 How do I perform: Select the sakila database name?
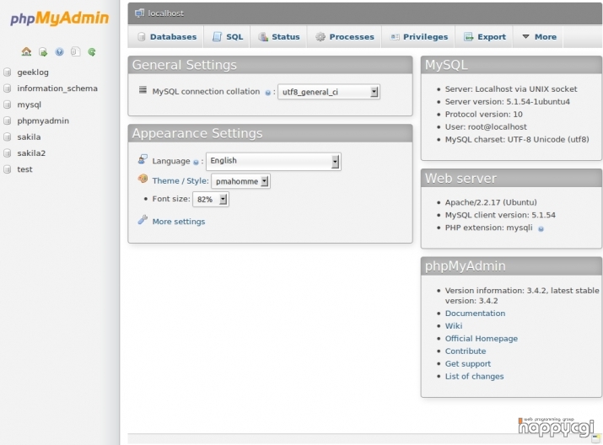[x=29, y=137]
